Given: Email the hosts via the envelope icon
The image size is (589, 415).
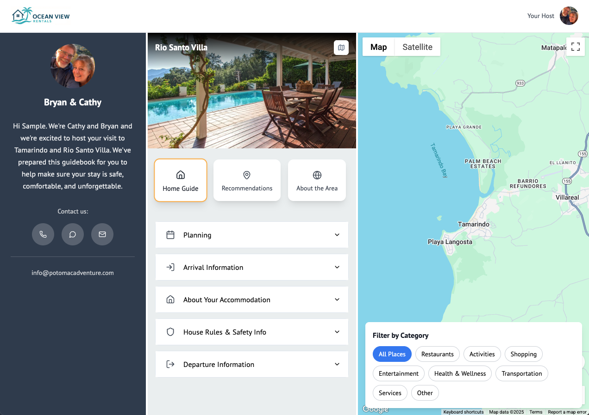Looking at the screenshot, I should (x=102, y=234).
